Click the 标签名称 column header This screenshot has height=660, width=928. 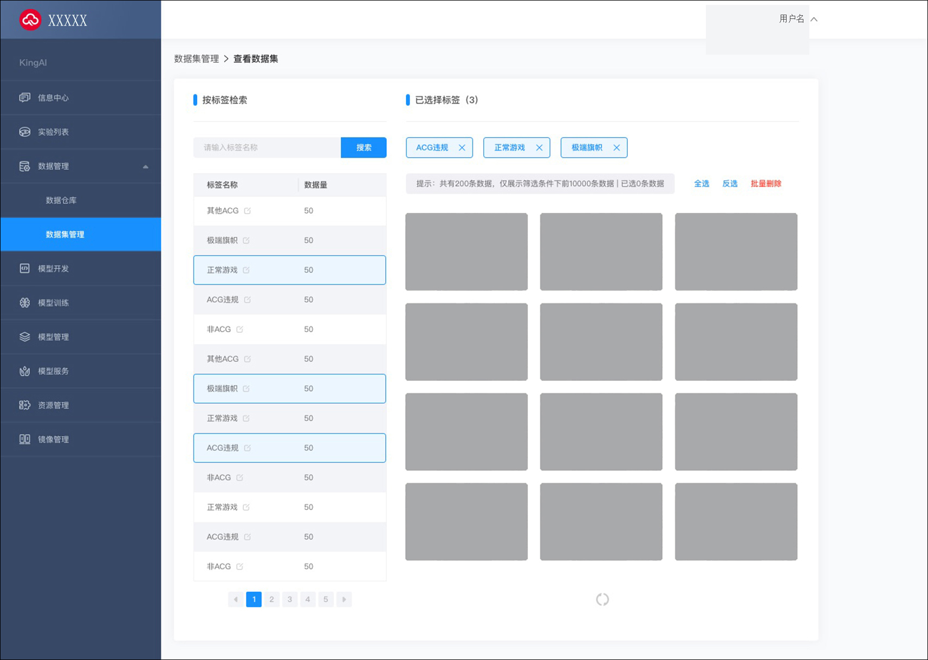pyautogui.click(x=222, y=185)
